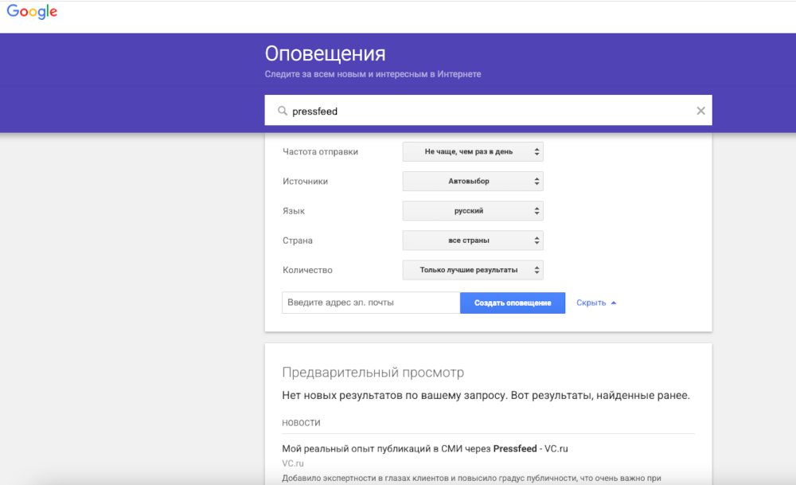
Task: Click the Частота отправки label
Action: click(x=320, y=152)
